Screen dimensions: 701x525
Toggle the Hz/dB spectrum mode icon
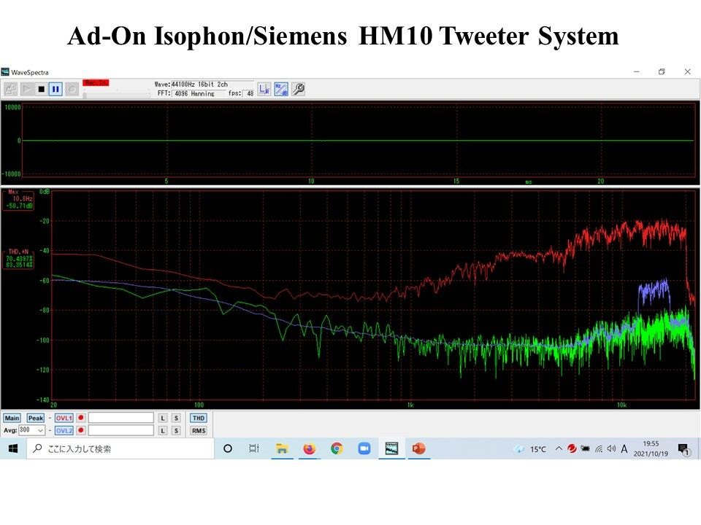(281, 89)
